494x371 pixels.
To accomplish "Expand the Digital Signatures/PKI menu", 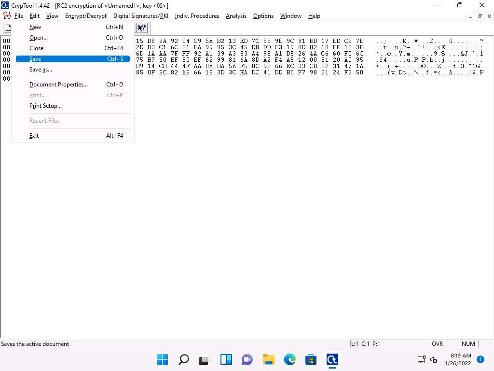I will 140,16.
